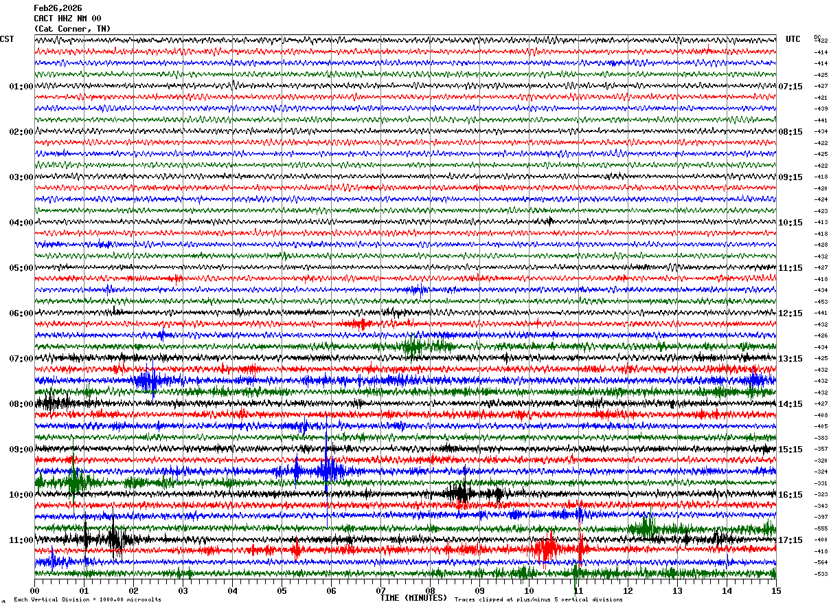Click "Each Vertical Division = 1000.00 microvolts" note
This screenshot has width=831, height=609.
pos(87,599)
